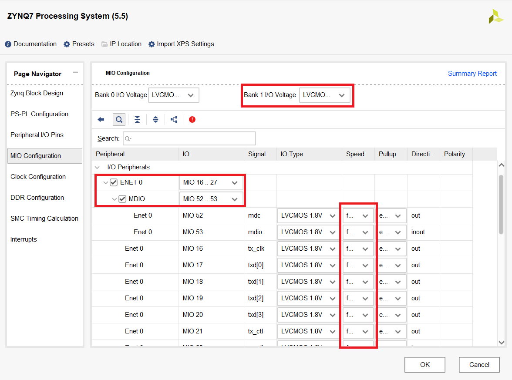Disable the MDIO checkbox
This screenshot has width=512, height=380.
122,199
